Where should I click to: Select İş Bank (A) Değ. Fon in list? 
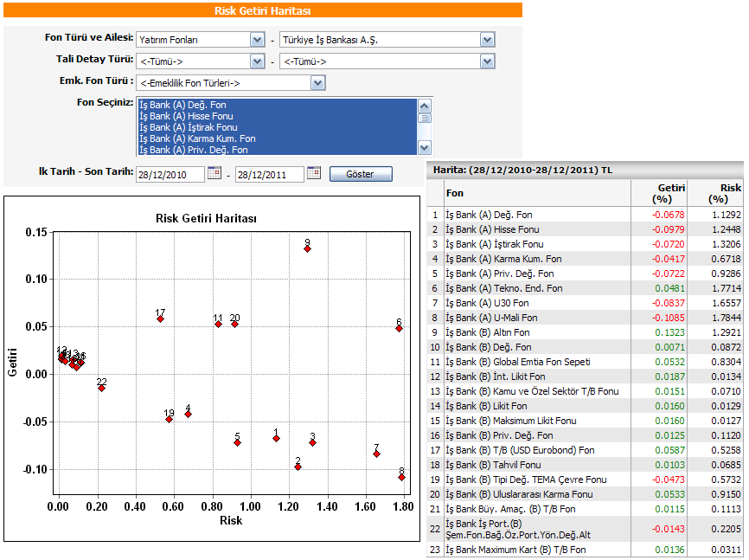(x=277, y=105)
